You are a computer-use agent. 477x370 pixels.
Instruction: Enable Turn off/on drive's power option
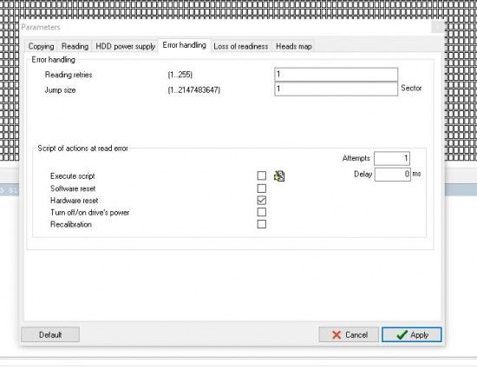(x=262, y=212)
